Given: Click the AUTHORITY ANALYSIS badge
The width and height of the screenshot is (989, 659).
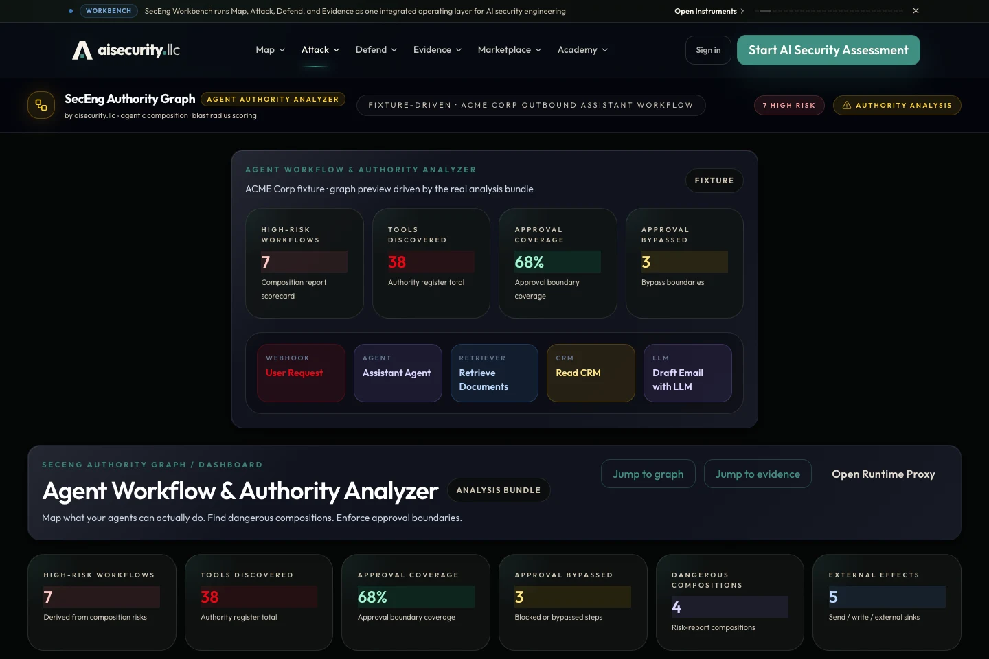Looking at the screenshot, I should tap(897, 105).
